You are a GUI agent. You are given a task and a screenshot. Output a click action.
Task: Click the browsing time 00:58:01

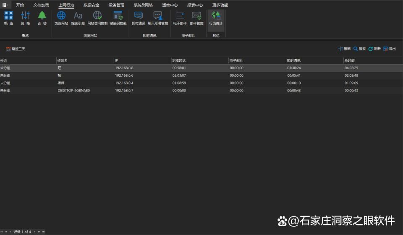tap(179, 68)
